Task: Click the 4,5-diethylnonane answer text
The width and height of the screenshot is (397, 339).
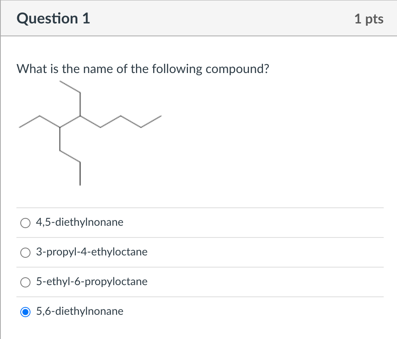Action: [79, 222]
